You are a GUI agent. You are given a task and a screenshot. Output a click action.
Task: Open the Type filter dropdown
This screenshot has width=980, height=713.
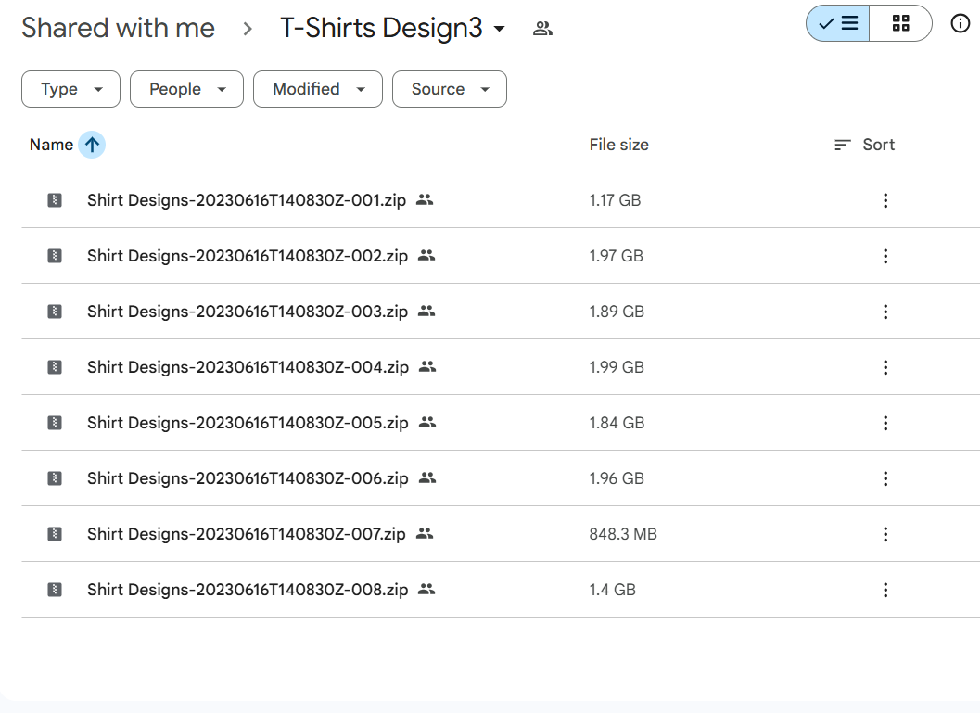click(x=70, y=89)
